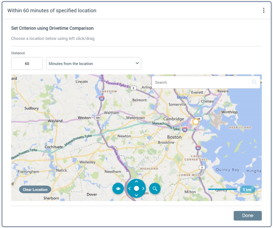Click the white center dot of the pan control

coord(136,188)
